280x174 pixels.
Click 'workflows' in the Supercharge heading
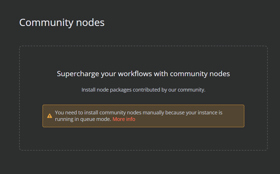coord(135,74)
